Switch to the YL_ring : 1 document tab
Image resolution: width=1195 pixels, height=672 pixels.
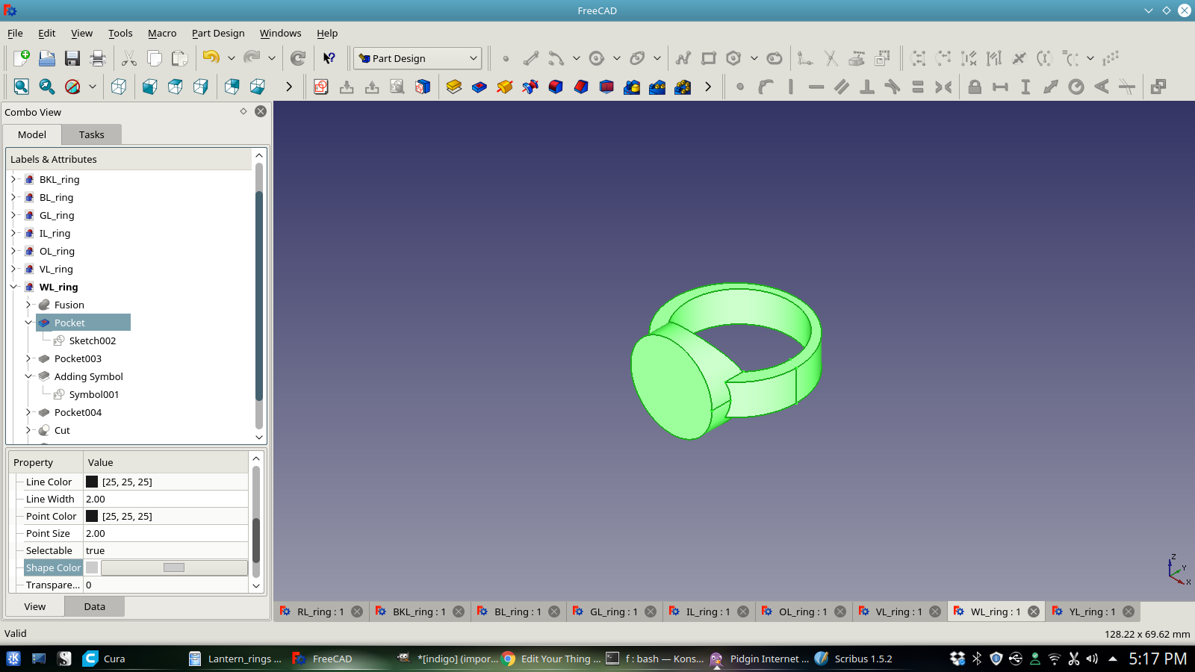[x=1092, y=612]
